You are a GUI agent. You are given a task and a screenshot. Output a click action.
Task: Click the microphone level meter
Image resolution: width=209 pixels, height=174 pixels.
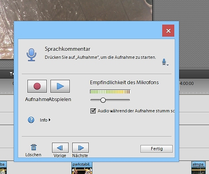click(110, 91)
